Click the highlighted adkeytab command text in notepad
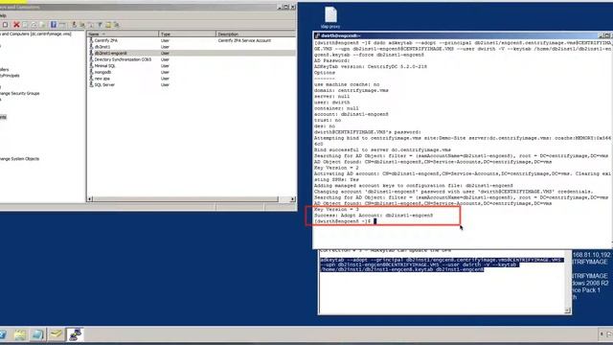 pyautogui.click(x=442, y=264)
